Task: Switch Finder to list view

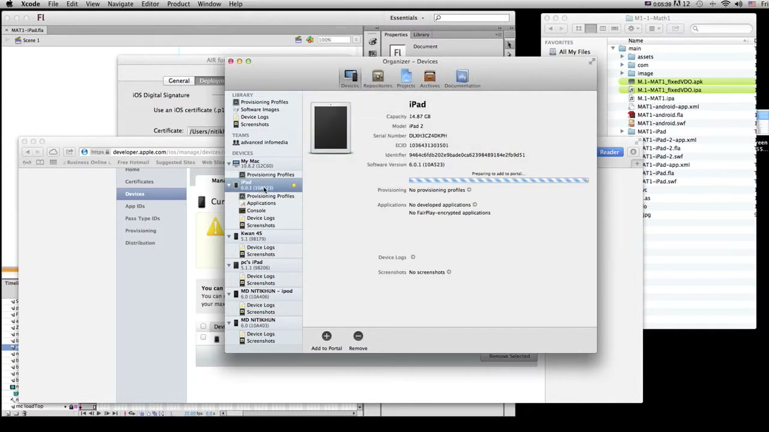Action: (x=591, y=29)
